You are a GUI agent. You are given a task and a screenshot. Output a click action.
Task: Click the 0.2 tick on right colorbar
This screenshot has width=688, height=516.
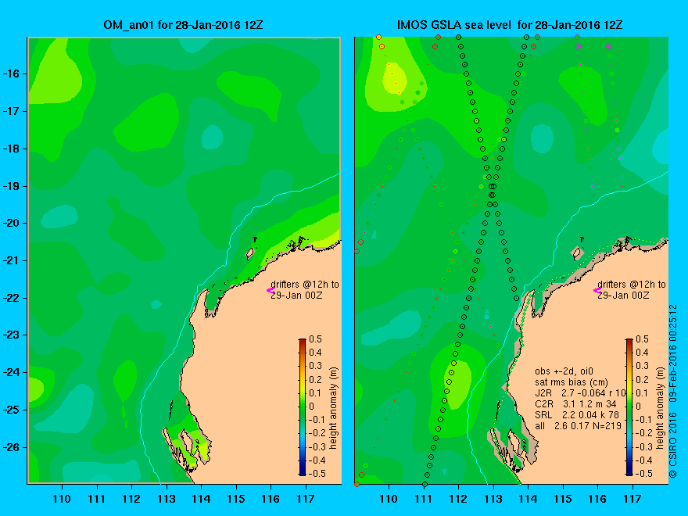pyautogui.click(x=643, y=379)
